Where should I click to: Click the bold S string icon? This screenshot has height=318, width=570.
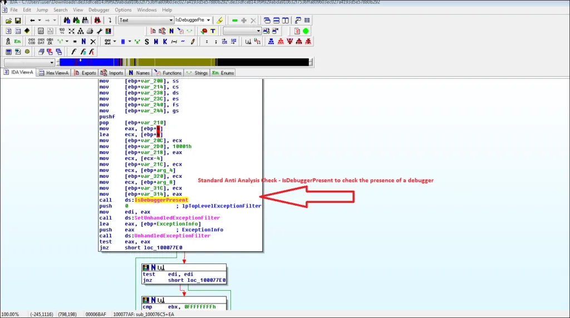147,41
